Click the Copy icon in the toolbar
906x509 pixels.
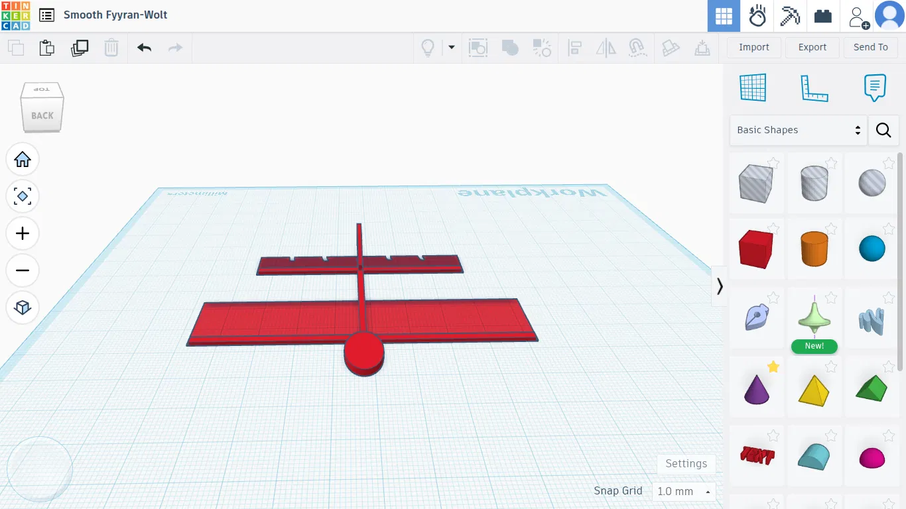coord(16,48)
